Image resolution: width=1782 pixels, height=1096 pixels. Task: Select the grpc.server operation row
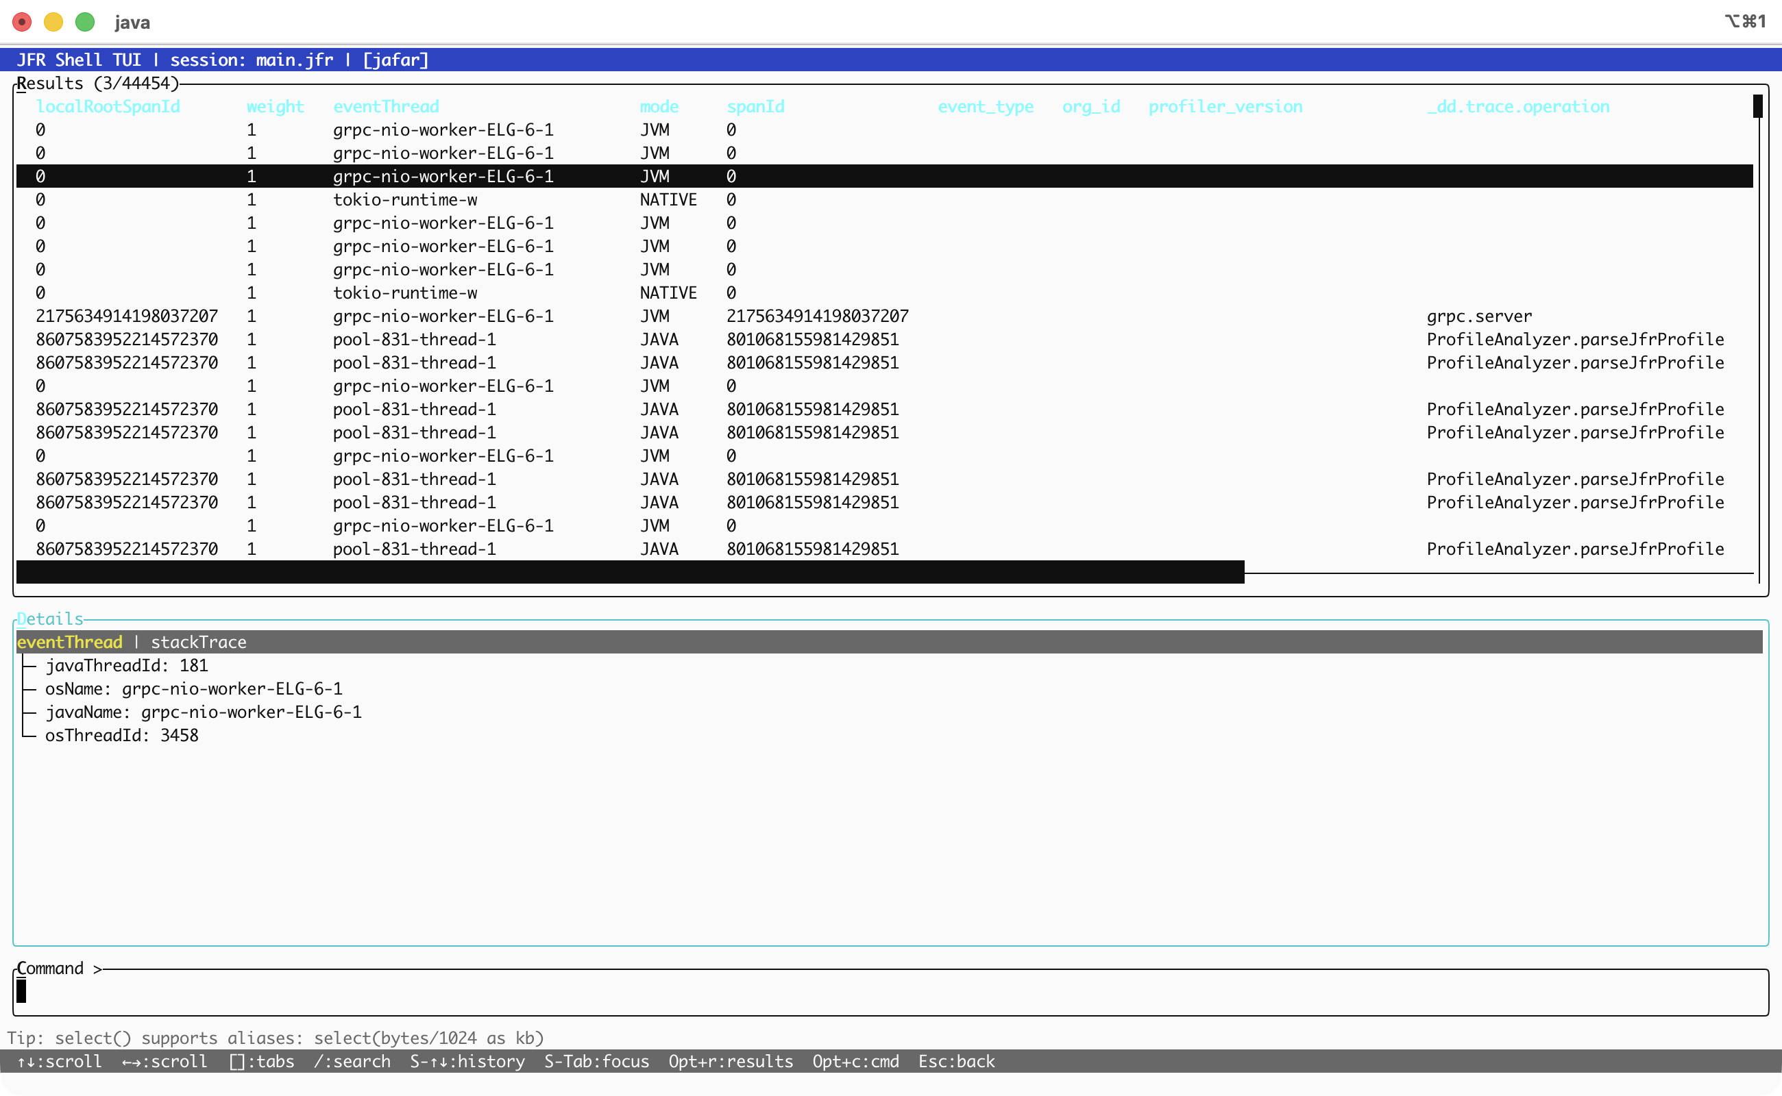[1479, 316]
